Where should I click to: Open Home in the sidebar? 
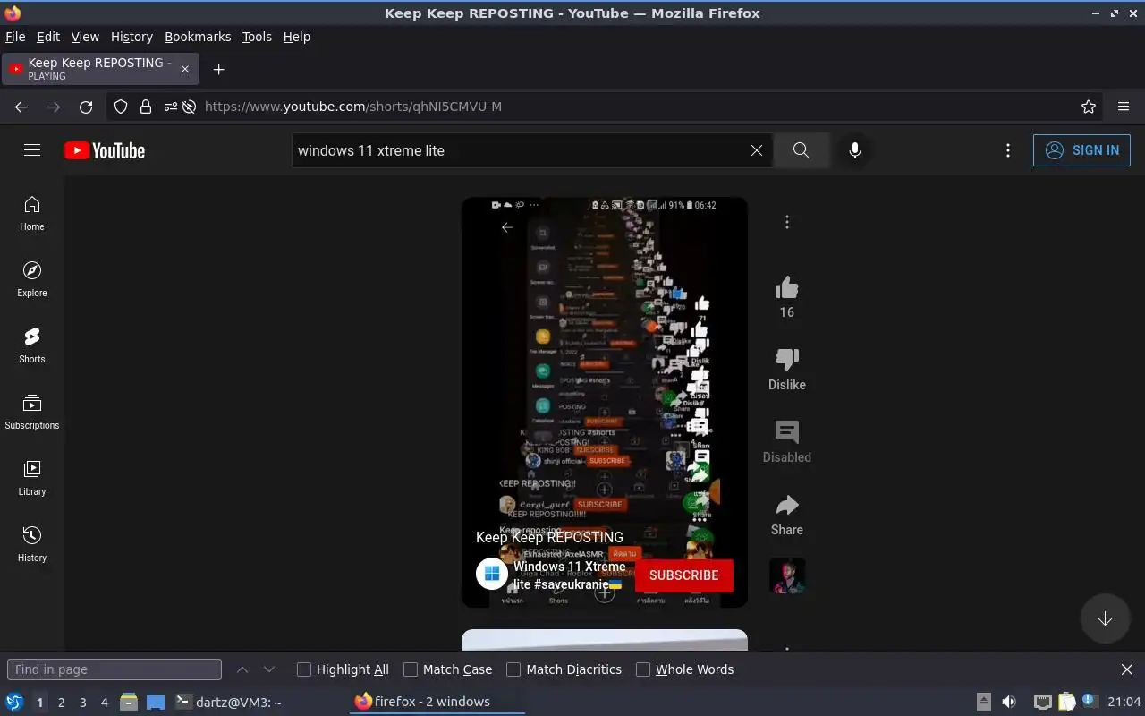click(x=32, y=214)
